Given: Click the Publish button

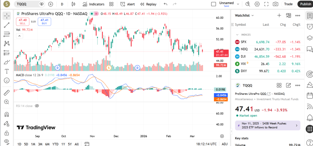Looking at the screenshot, I should click(305, 4).
